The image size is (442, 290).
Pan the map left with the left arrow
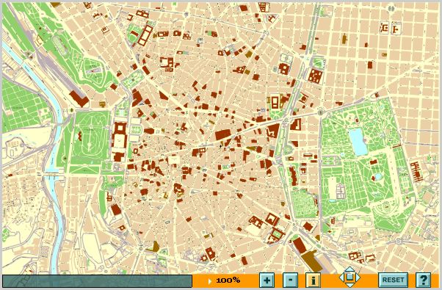pyautogui.click(x=342, y=278)
